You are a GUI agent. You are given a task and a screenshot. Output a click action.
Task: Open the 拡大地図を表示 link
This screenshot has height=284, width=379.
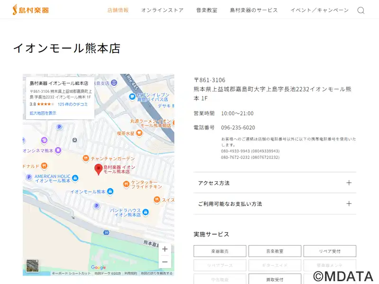point(43,113)
